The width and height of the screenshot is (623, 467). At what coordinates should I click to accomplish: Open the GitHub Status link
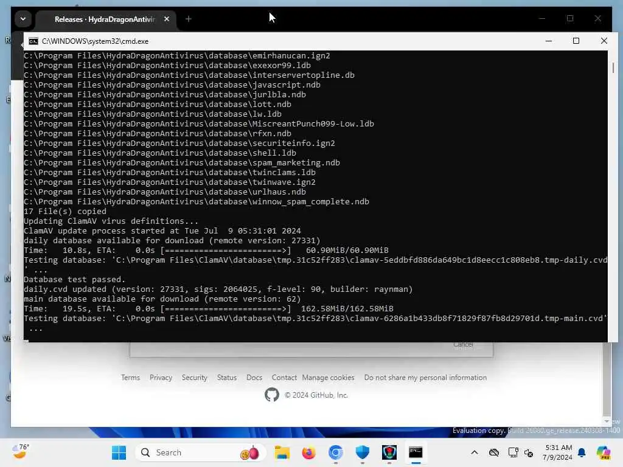[x=227, y=377]
